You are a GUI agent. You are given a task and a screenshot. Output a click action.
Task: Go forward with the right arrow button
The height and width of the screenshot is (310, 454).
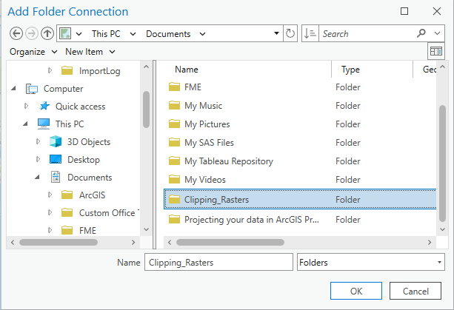point(32,33)
